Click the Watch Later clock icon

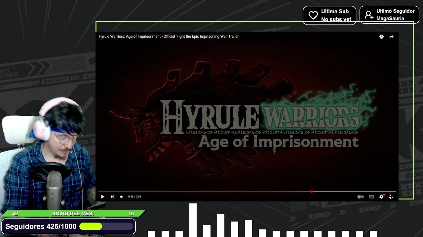381,37
